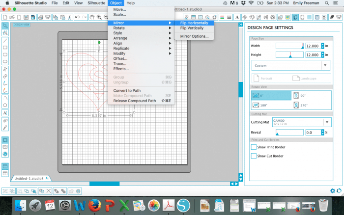The width and height of the screenshot is (344, 215).
Task: Choose Portrait page orientation
Action: point(263,78)
